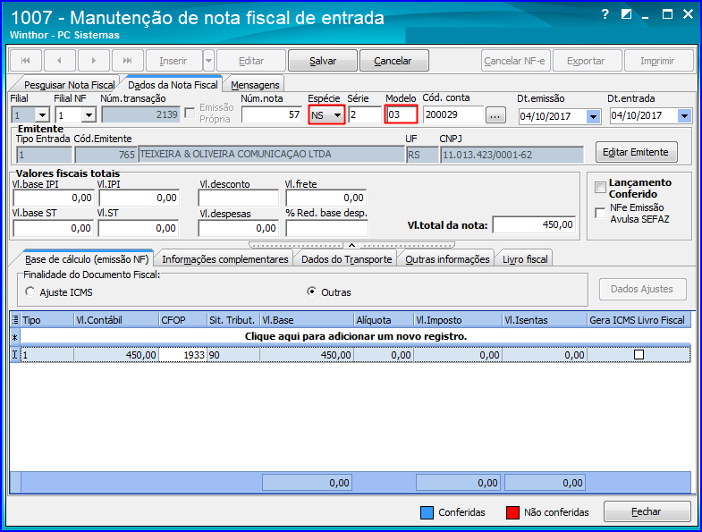The width and height of the screenshot is (702, 532).
Task: Click the Sit. Tribut. cell 90
Action: tap(233, 355)
